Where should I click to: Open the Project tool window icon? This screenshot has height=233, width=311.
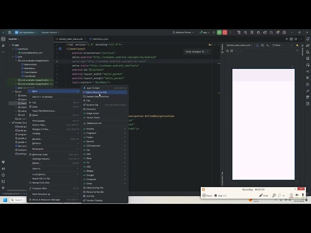3,39
